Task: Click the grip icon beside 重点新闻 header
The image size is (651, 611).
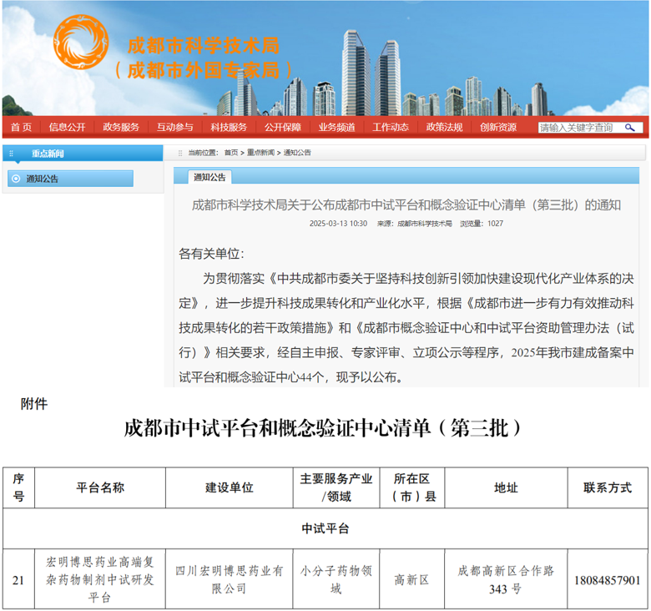Action: pyautogui.click(x=9, y=154)
